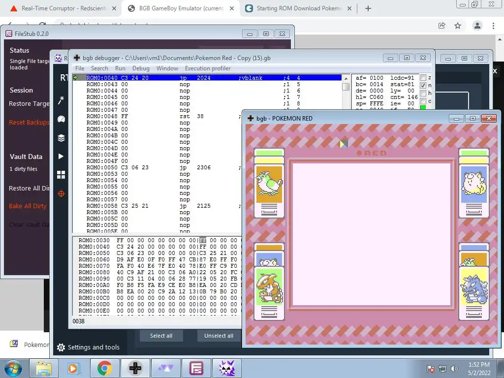Open Chrome three-dot menu

(493, 26)
